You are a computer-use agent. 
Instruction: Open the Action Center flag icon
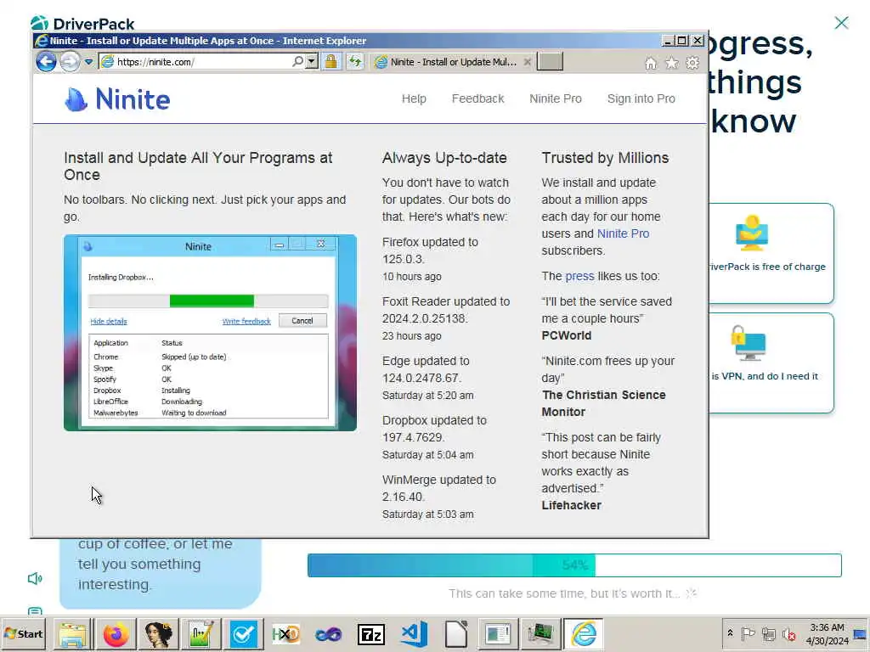pyautogui.click(x=748, y=633)
